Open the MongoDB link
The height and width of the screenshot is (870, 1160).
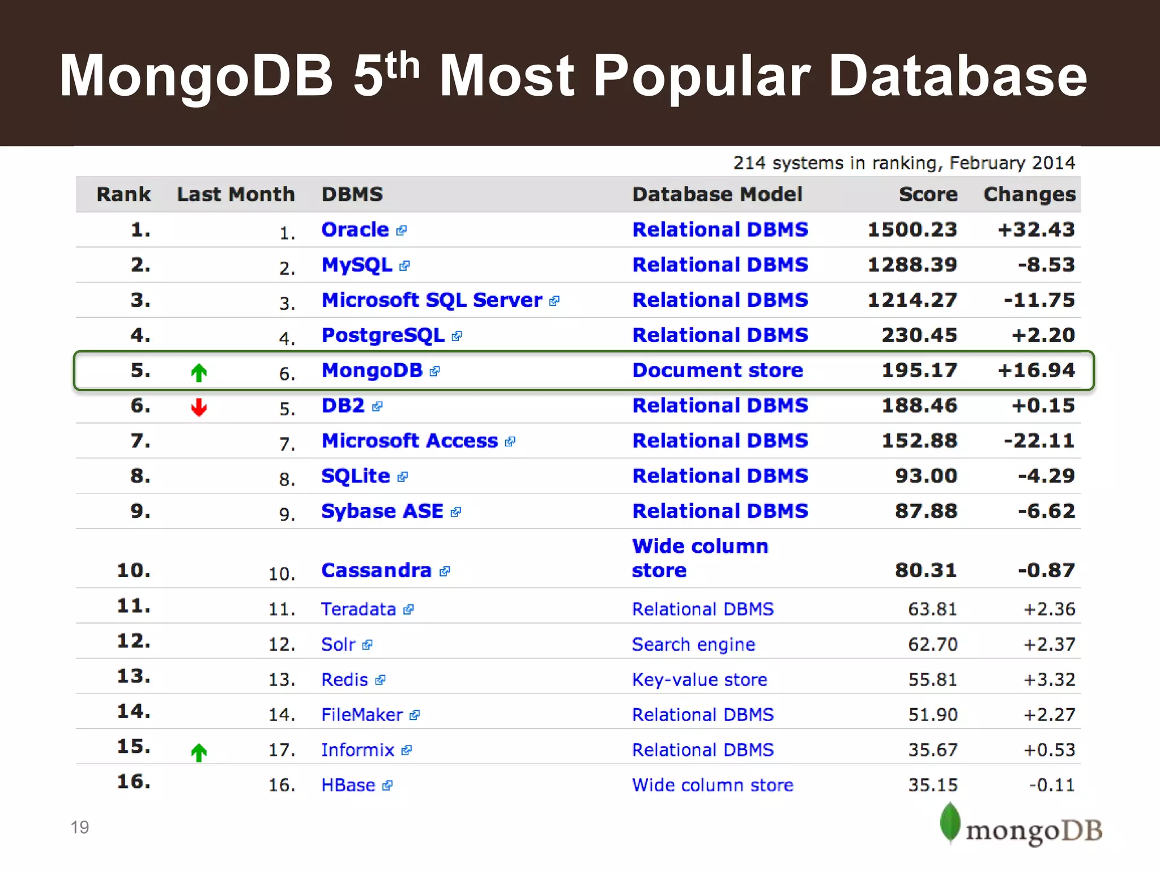[372, 370]
